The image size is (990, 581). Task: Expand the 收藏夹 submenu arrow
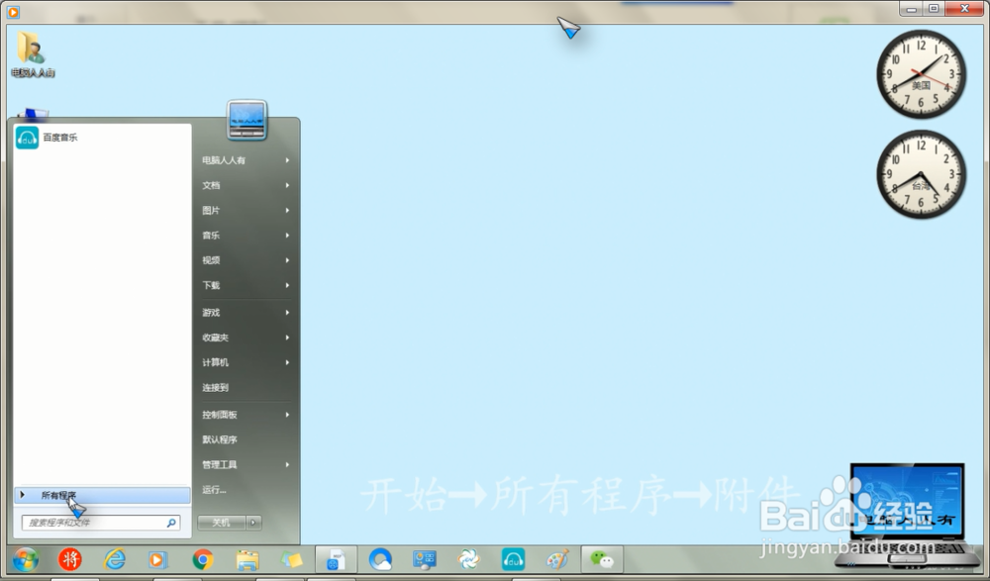coord(287,338)
